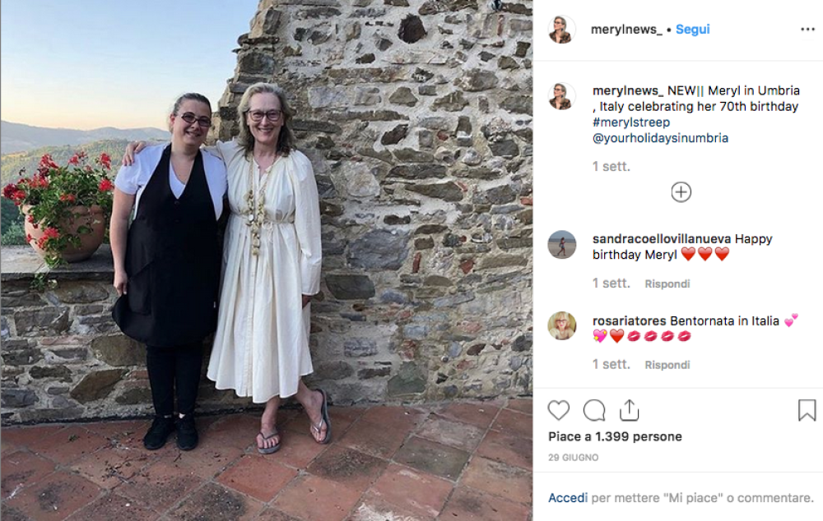View the list of 1.399 likes
The height and width of the screenshot is (521, 823).
pyautogui.click(x=615, y=436)
